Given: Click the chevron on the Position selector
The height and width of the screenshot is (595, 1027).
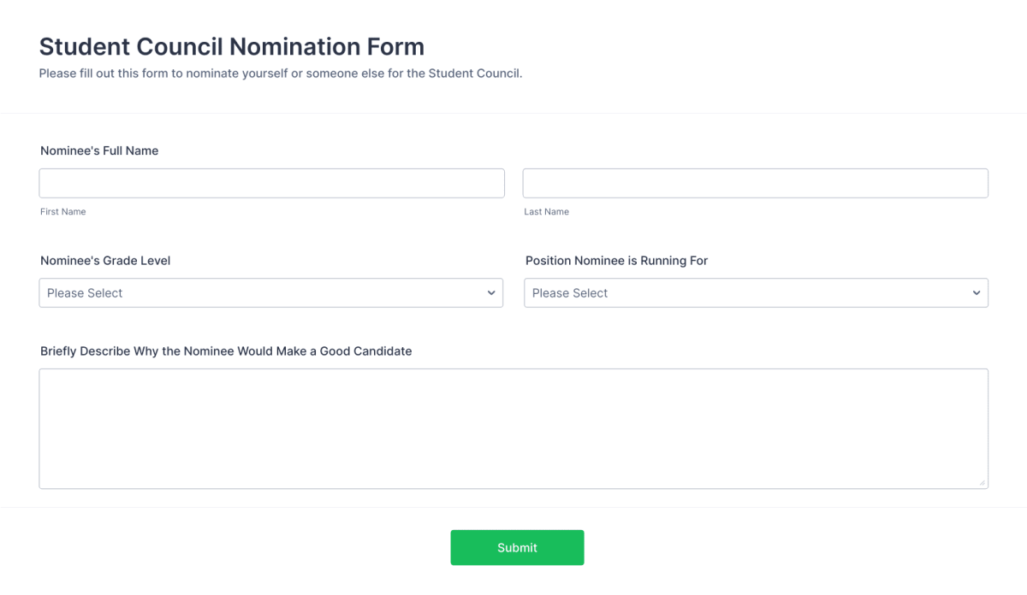Looking at the screenshot, I should click(977, 292).
